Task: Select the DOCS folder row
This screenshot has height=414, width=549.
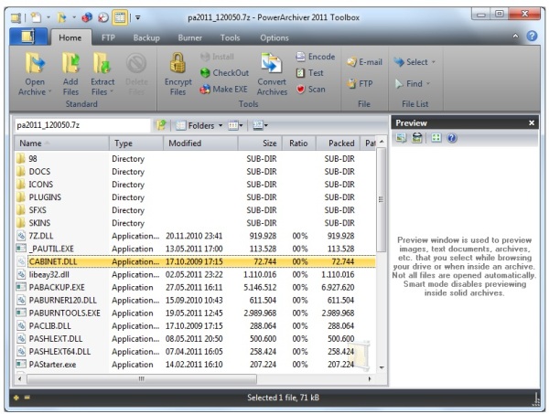Action: pyautogui.click(x=196, y=171)
